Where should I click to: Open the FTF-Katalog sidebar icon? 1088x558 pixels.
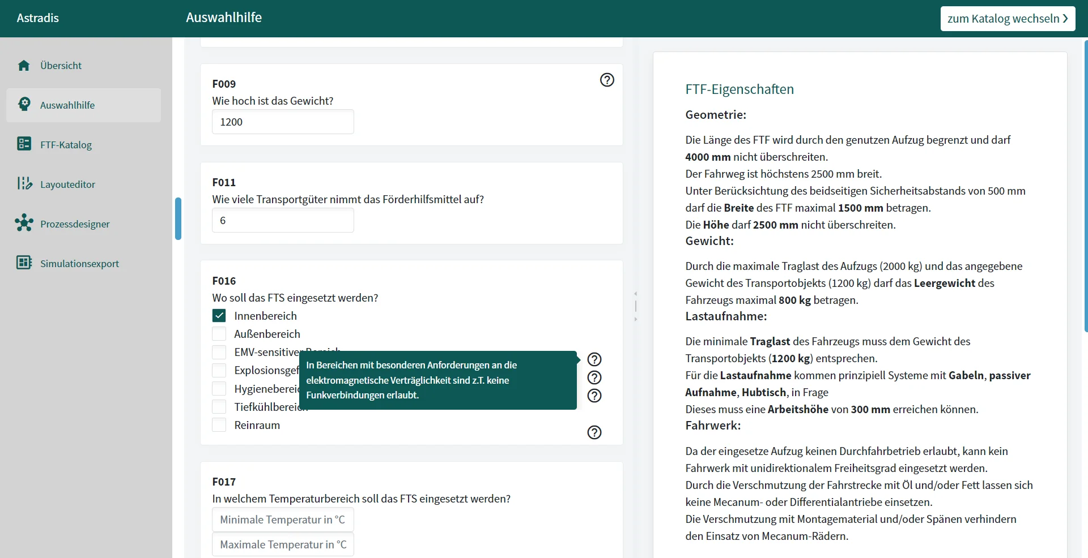click(x=24, y=144)
